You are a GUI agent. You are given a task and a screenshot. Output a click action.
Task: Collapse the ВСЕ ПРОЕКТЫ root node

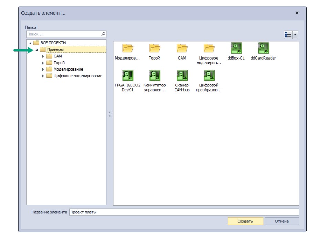(30, 43)
